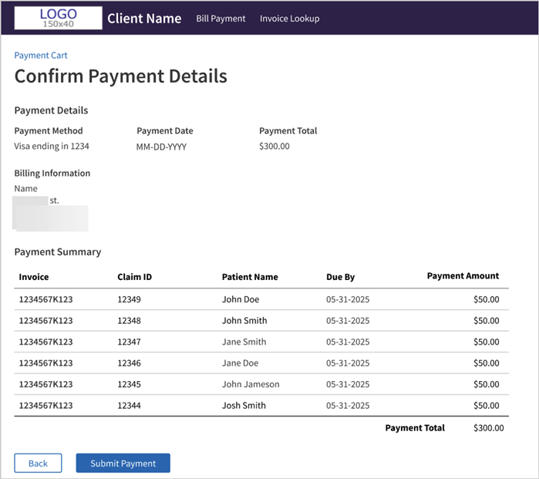
Task: Select claim ID 12345 cell
Action: coord(130,384)
